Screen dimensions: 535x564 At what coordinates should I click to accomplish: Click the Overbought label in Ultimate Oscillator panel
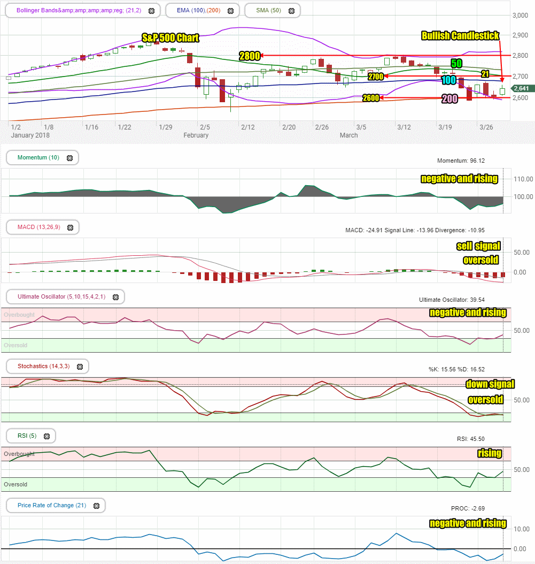point(19,315)
